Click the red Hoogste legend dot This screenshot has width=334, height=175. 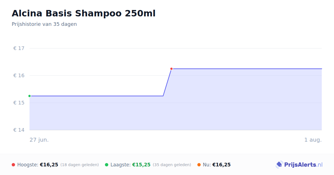tap(13, 165)
